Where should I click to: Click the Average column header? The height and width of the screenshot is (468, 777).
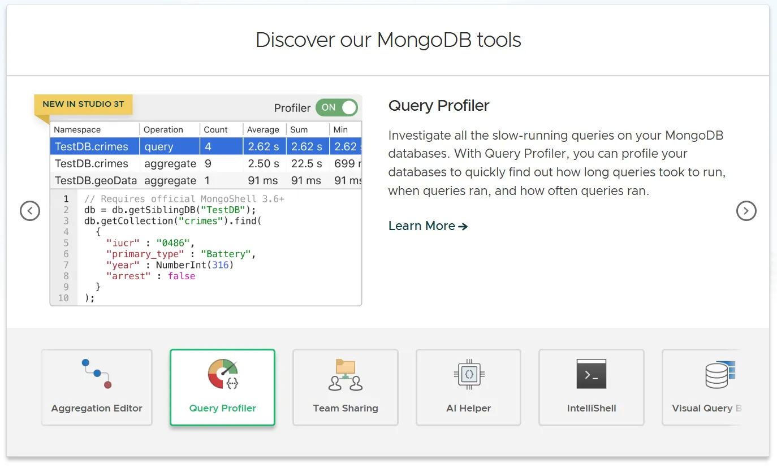click(x=265, y=129)
